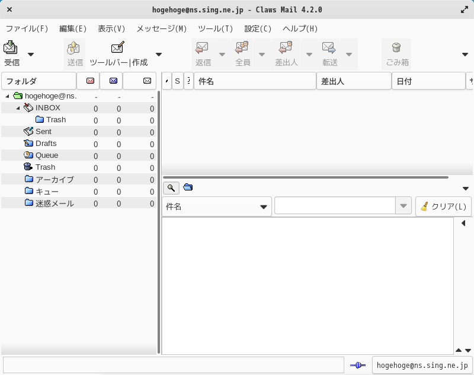This screenshot has width=474, height=375.
Task: Toggle quick search with the magnifier icon
Action: coord(171,188)
